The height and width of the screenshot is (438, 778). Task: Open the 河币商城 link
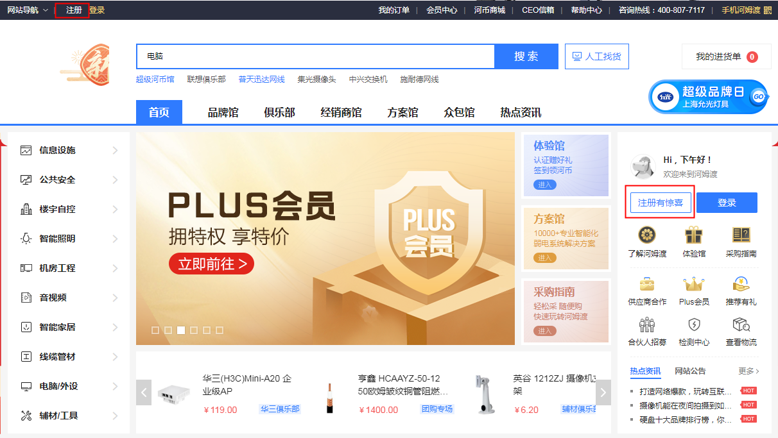[x=490, y=10]
